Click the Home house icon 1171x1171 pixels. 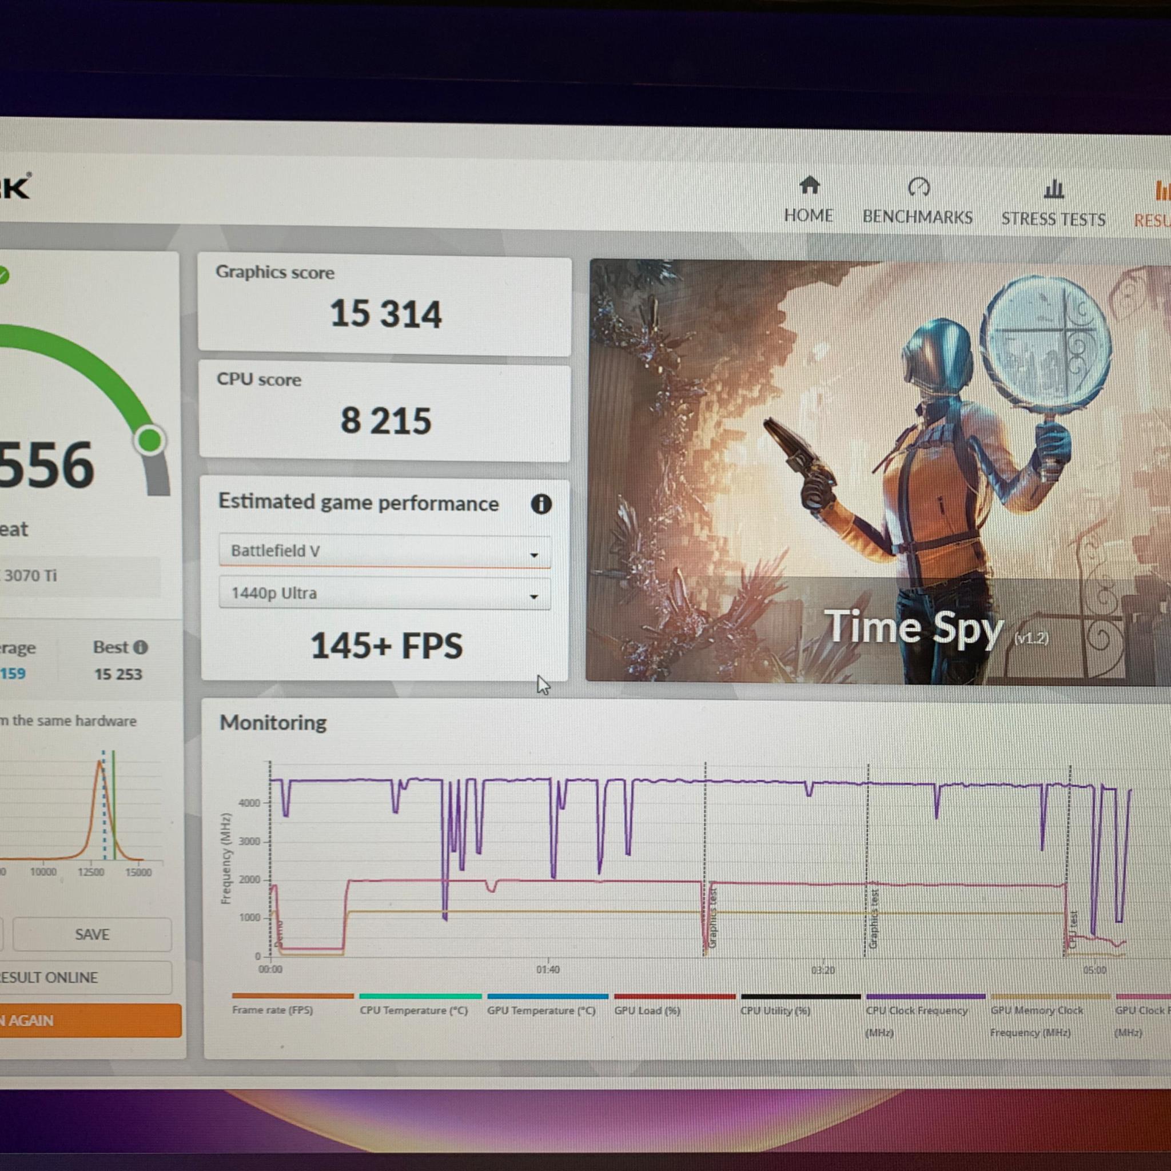809,184
